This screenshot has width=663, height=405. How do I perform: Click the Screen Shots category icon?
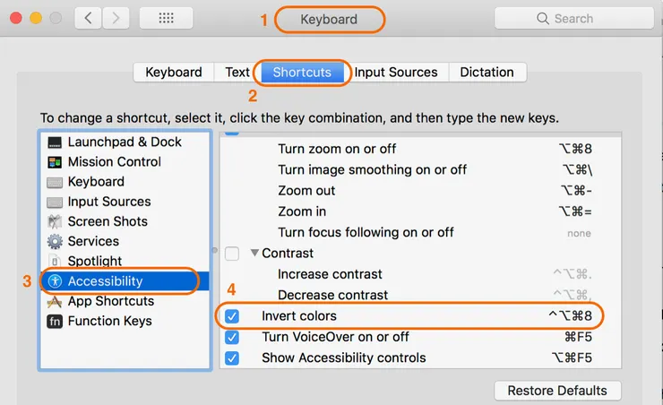coord(55,221)
